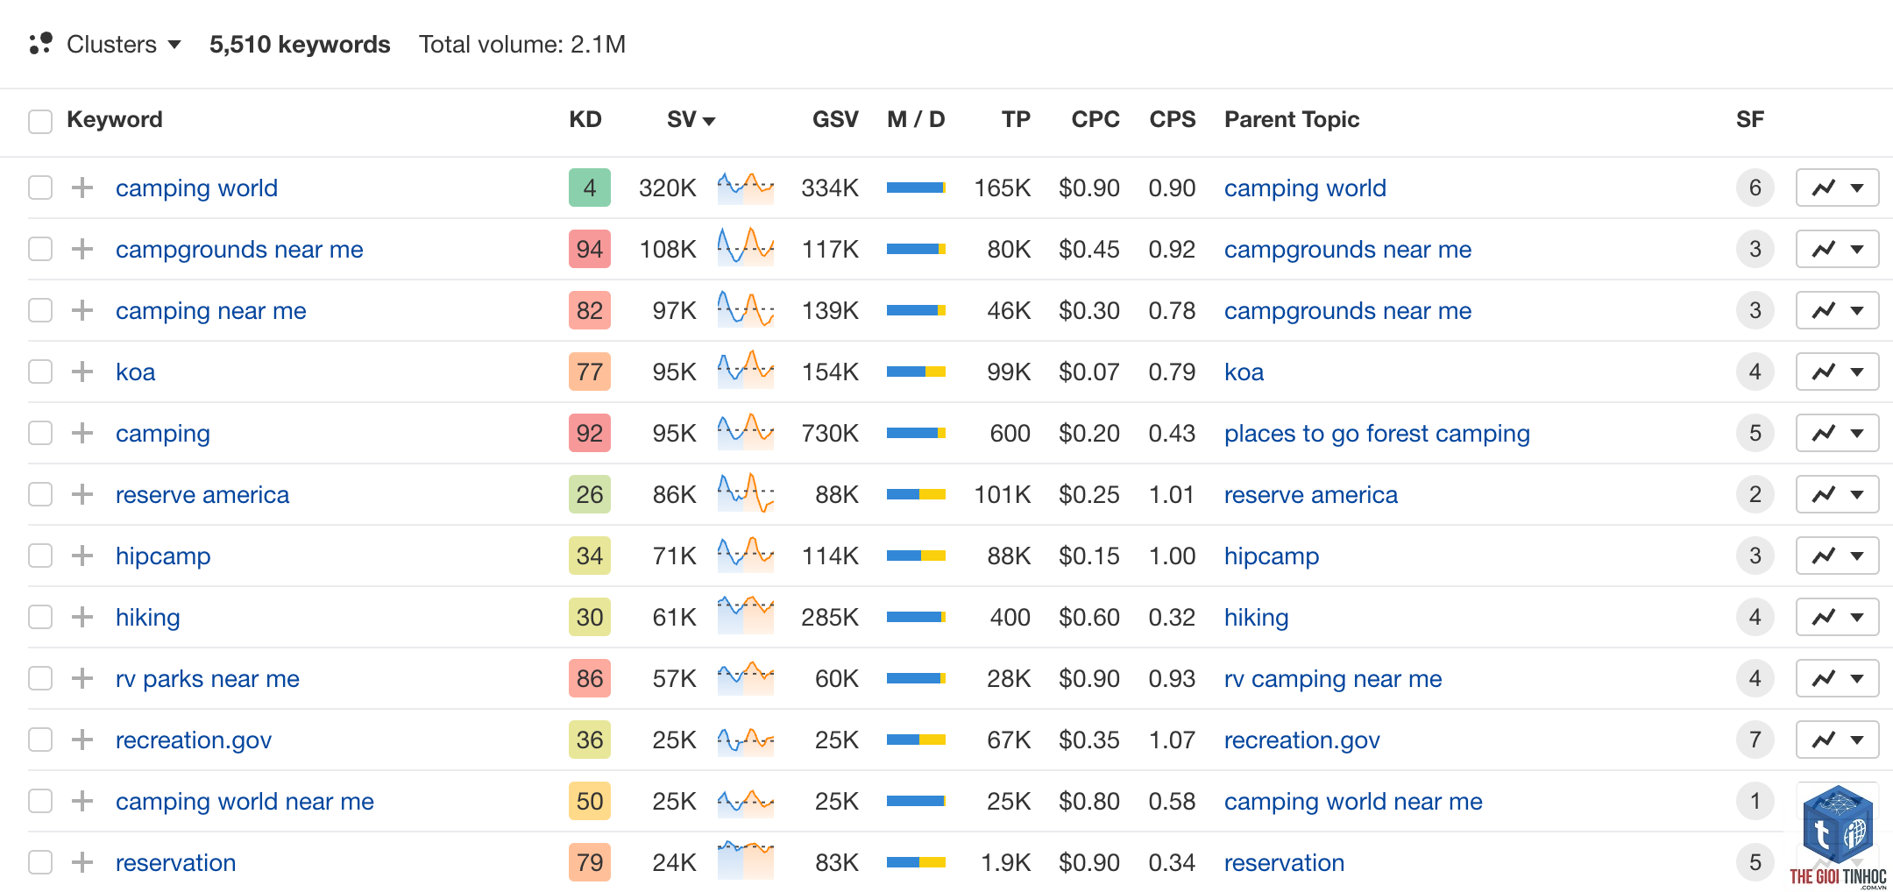Click SERP features badge 7 for 'recreation.gov'
The image size is (1893, 892).
point(1755,740)
